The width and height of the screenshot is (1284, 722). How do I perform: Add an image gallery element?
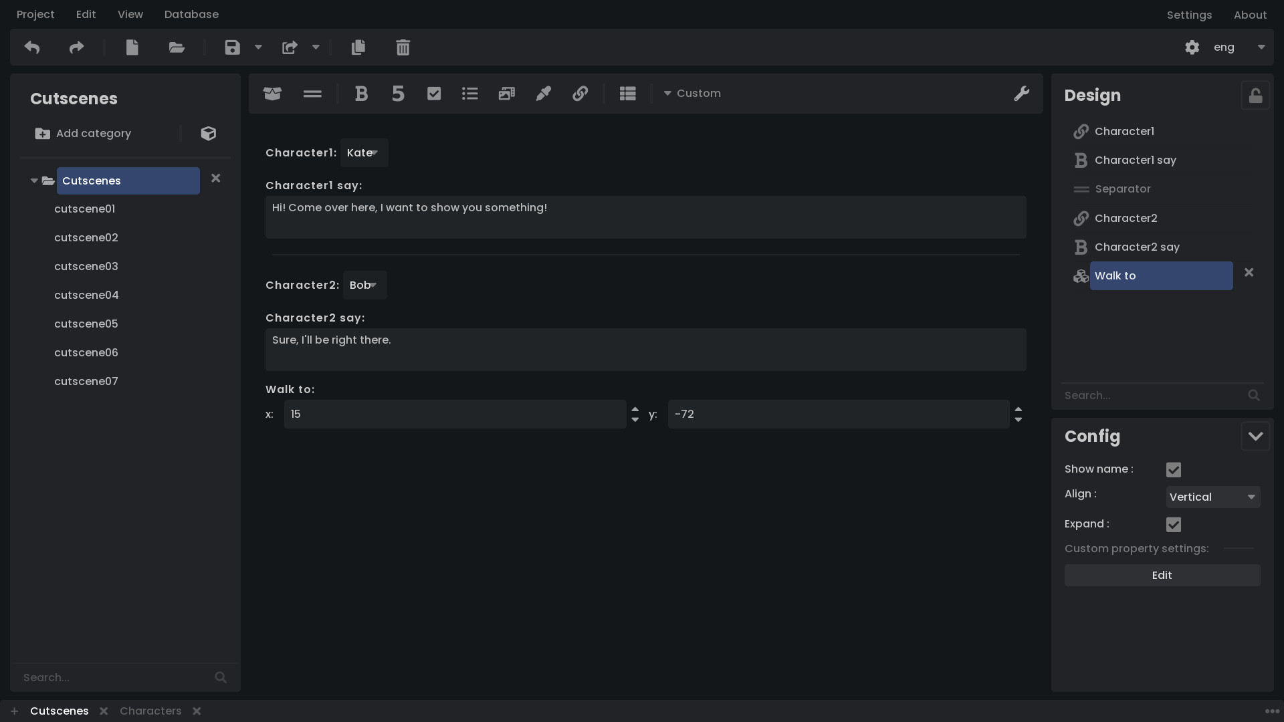(507, 94)
